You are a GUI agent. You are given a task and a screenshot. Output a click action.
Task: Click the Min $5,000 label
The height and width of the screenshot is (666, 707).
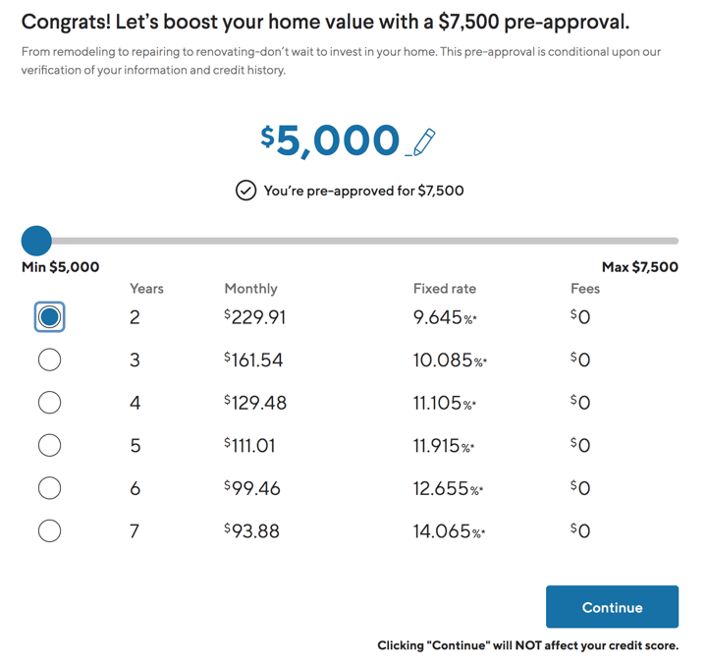[x=61, y=267]
